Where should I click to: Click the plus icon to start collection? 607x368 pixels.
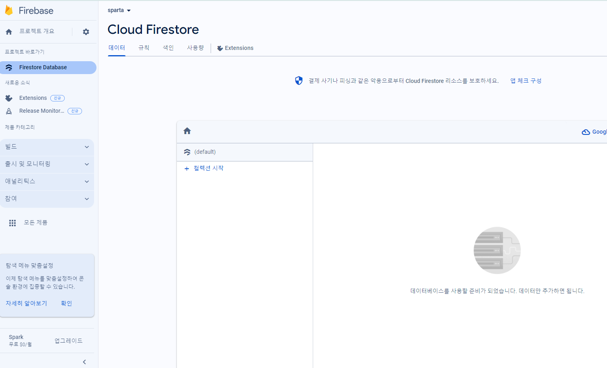tap(187, 169)
